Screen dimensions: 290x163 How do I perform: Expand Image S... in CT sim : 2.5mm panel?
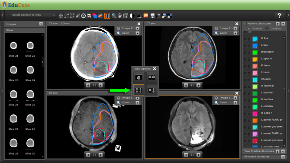(x=137, y=29)
